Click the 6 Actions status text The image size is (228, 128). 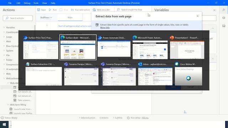pyautogui.click(x=104, y=118)
